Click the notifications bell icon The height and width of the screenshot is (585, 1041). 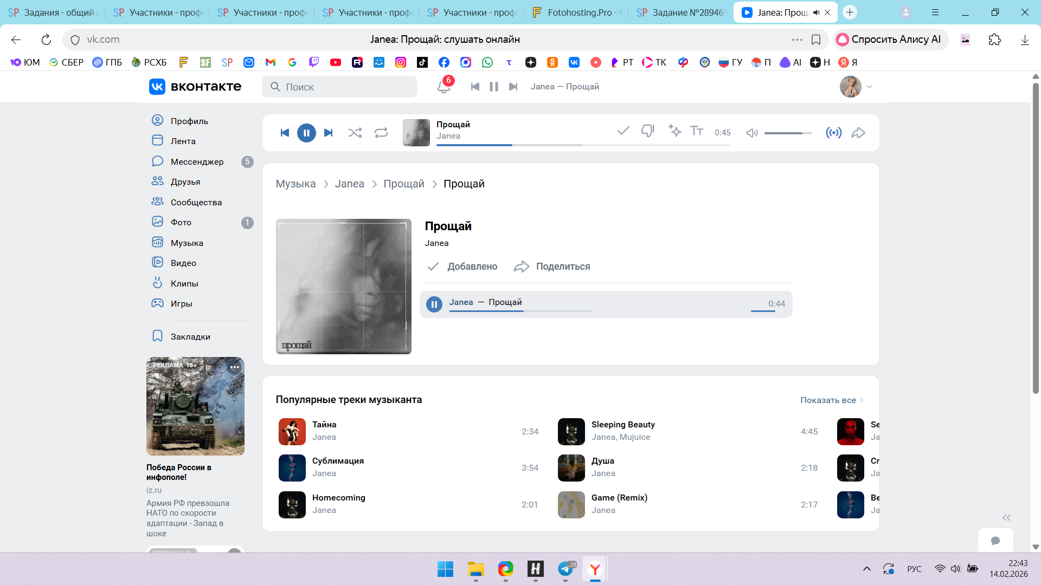point(444,87)
